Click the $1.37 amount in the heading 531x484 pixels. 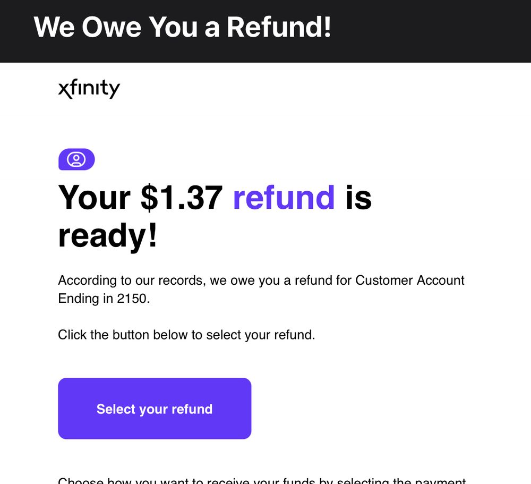[181, 197]
